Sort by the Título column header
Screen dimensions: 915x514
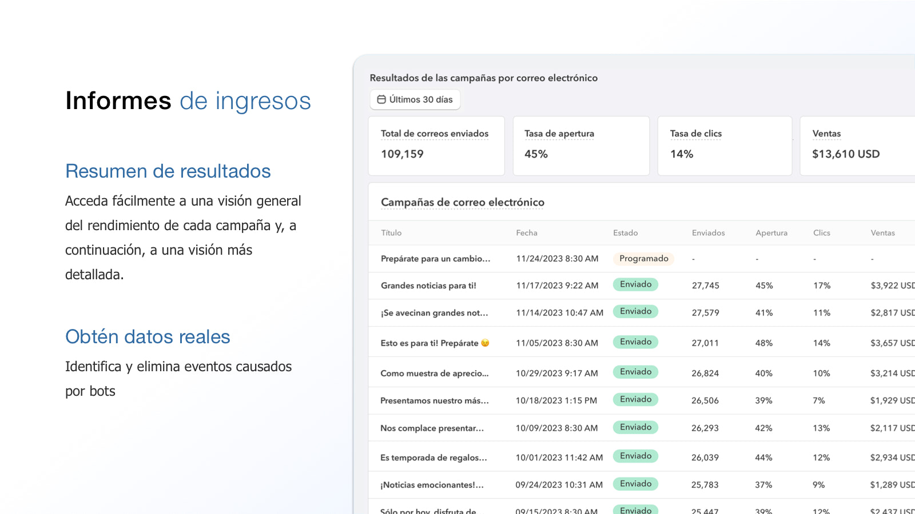(391, 233)
